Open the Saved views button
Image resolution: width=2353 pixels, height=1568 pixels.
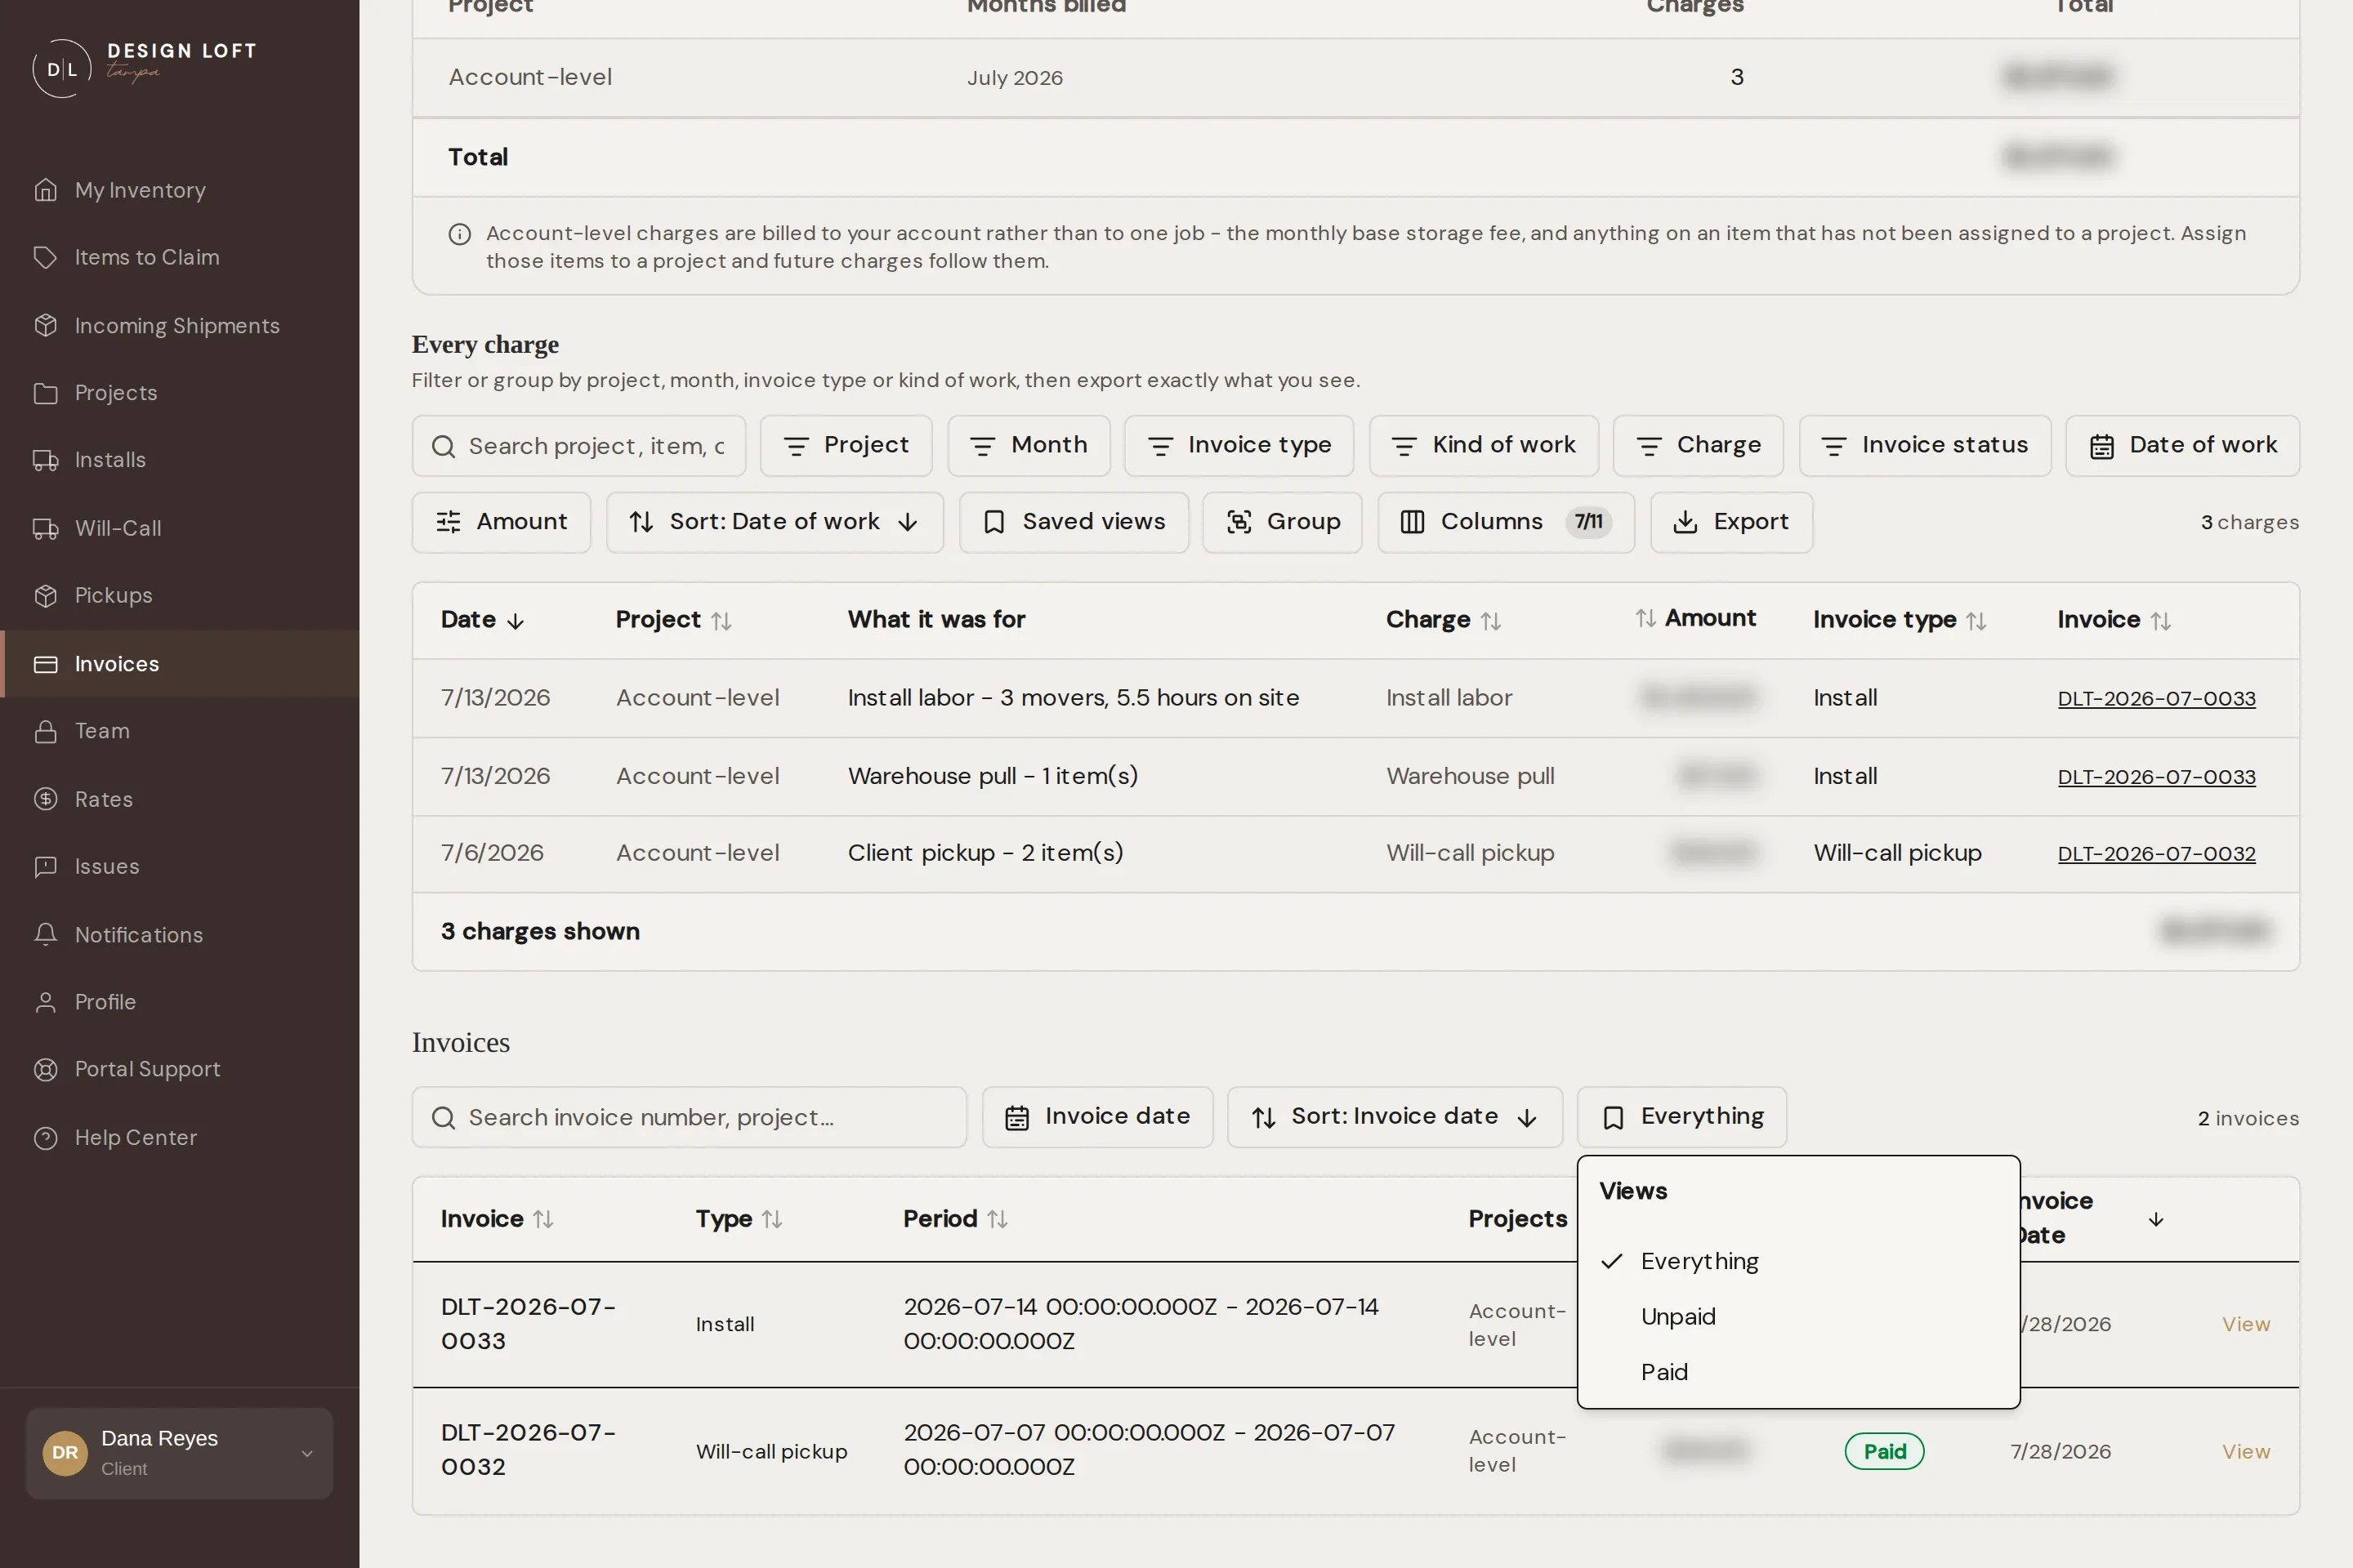[x=1074, y=522]
